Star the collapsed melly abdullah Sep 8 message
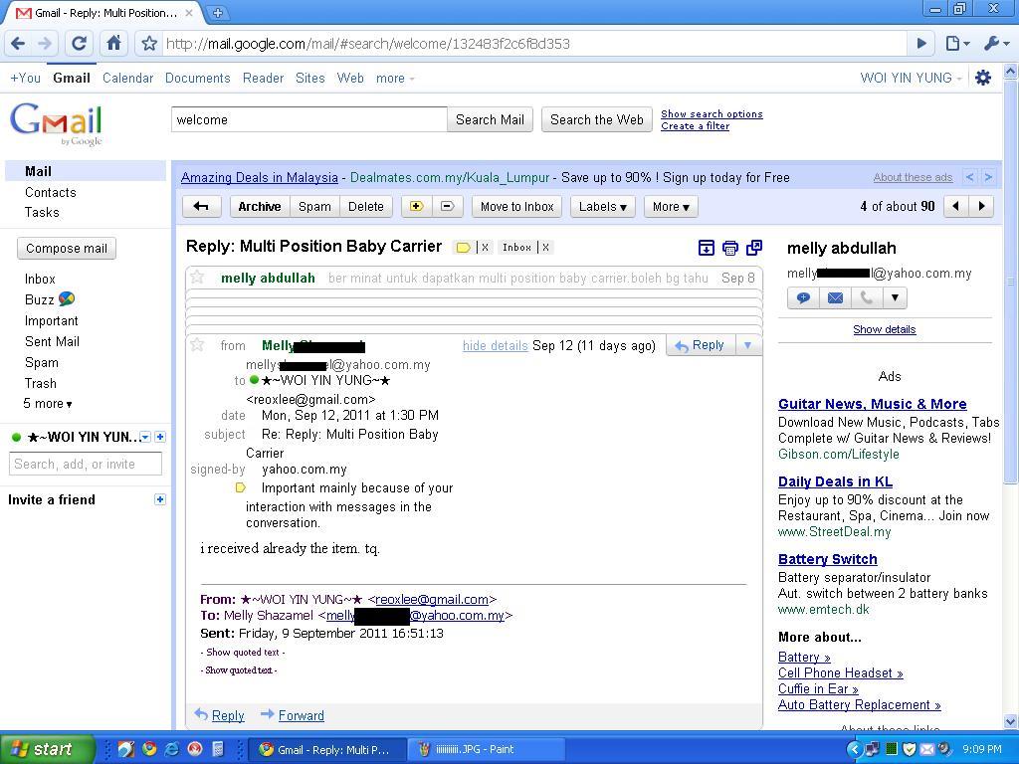This screenshot has width=1019, height=764. click(x=197, y=278)
